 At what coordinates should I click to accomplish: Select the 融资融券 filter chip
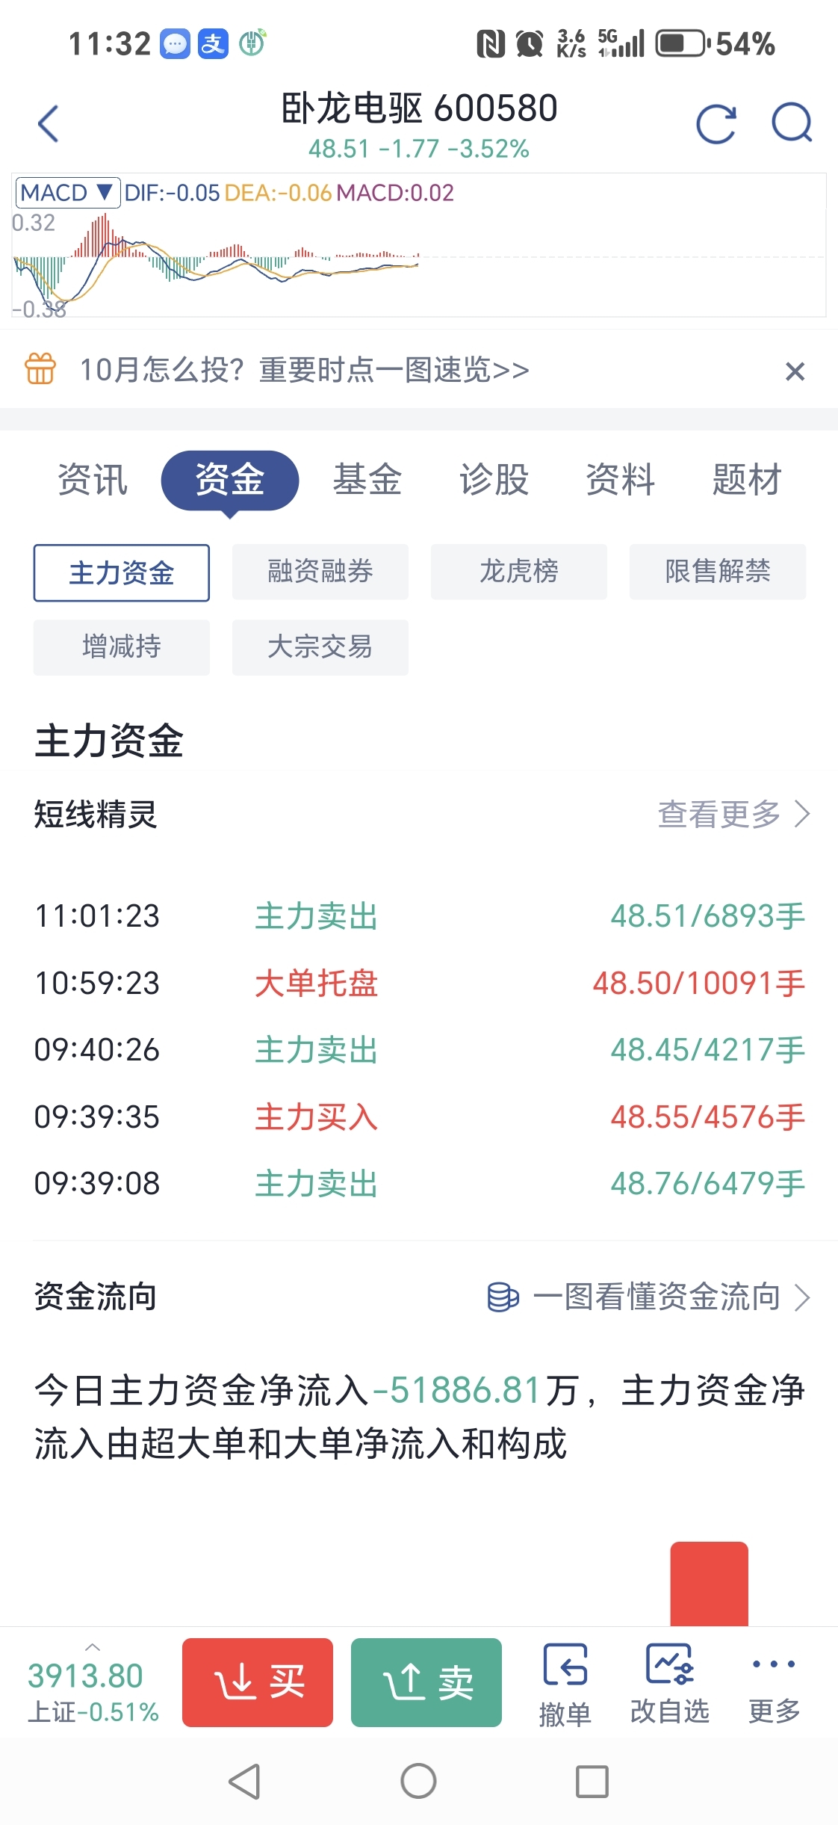click(x=320, y=572)
